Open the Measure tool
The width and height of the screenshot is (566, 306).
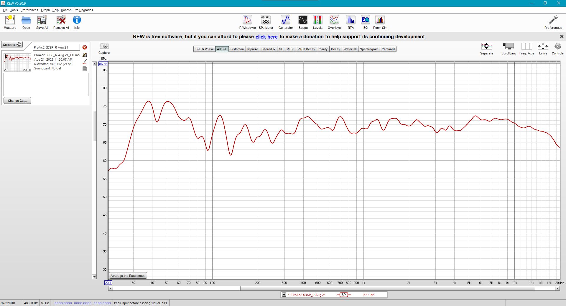(10, 22)
